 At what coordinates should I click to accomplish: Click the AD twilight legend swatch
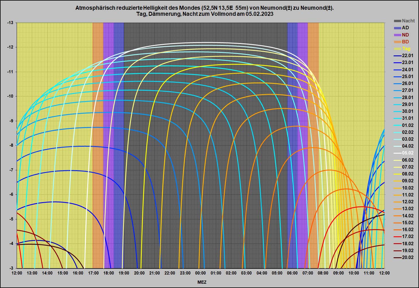(397, 28)
